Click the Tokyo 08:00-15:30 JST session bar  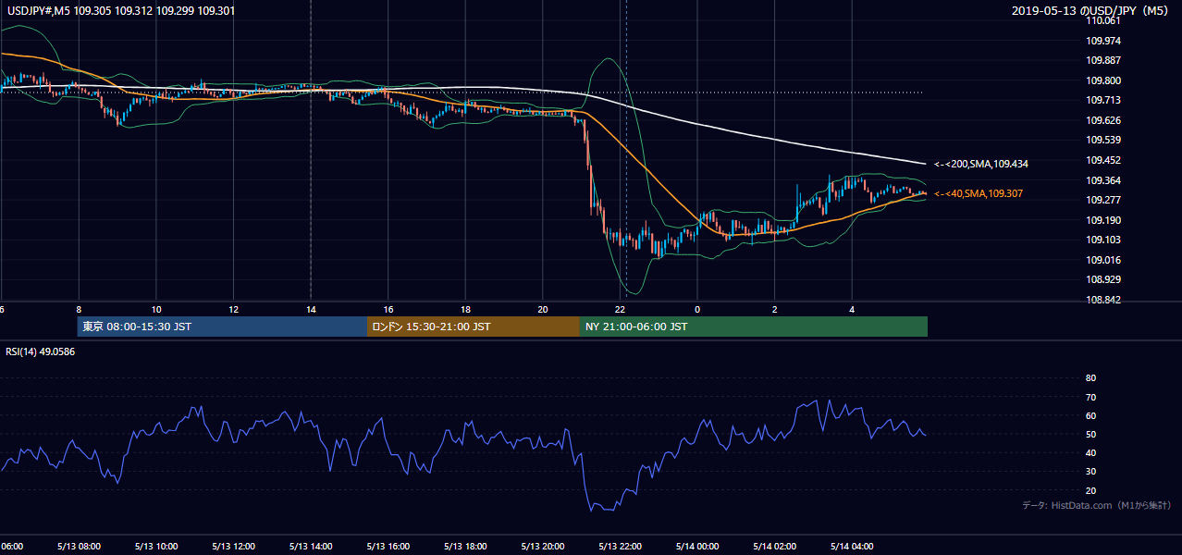[x=222, y=327]
